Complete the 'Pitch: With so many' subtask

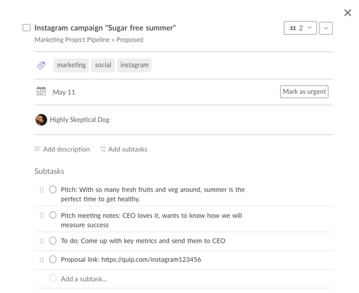53,190
